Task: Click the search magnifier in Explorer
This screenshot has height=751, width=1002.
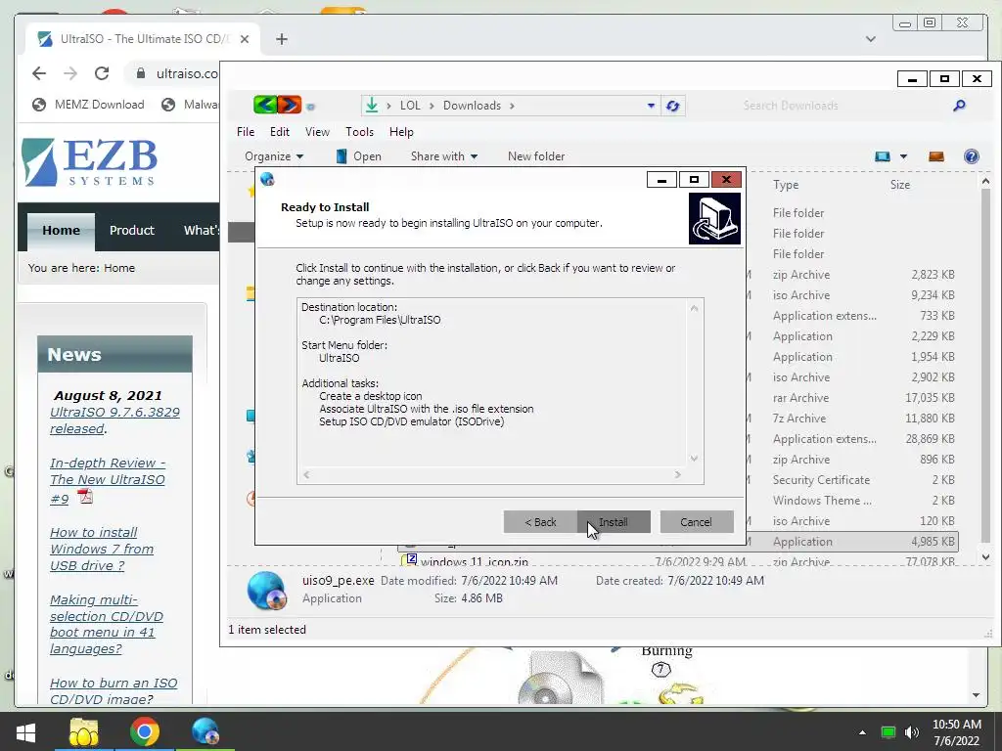Action: 959,106
